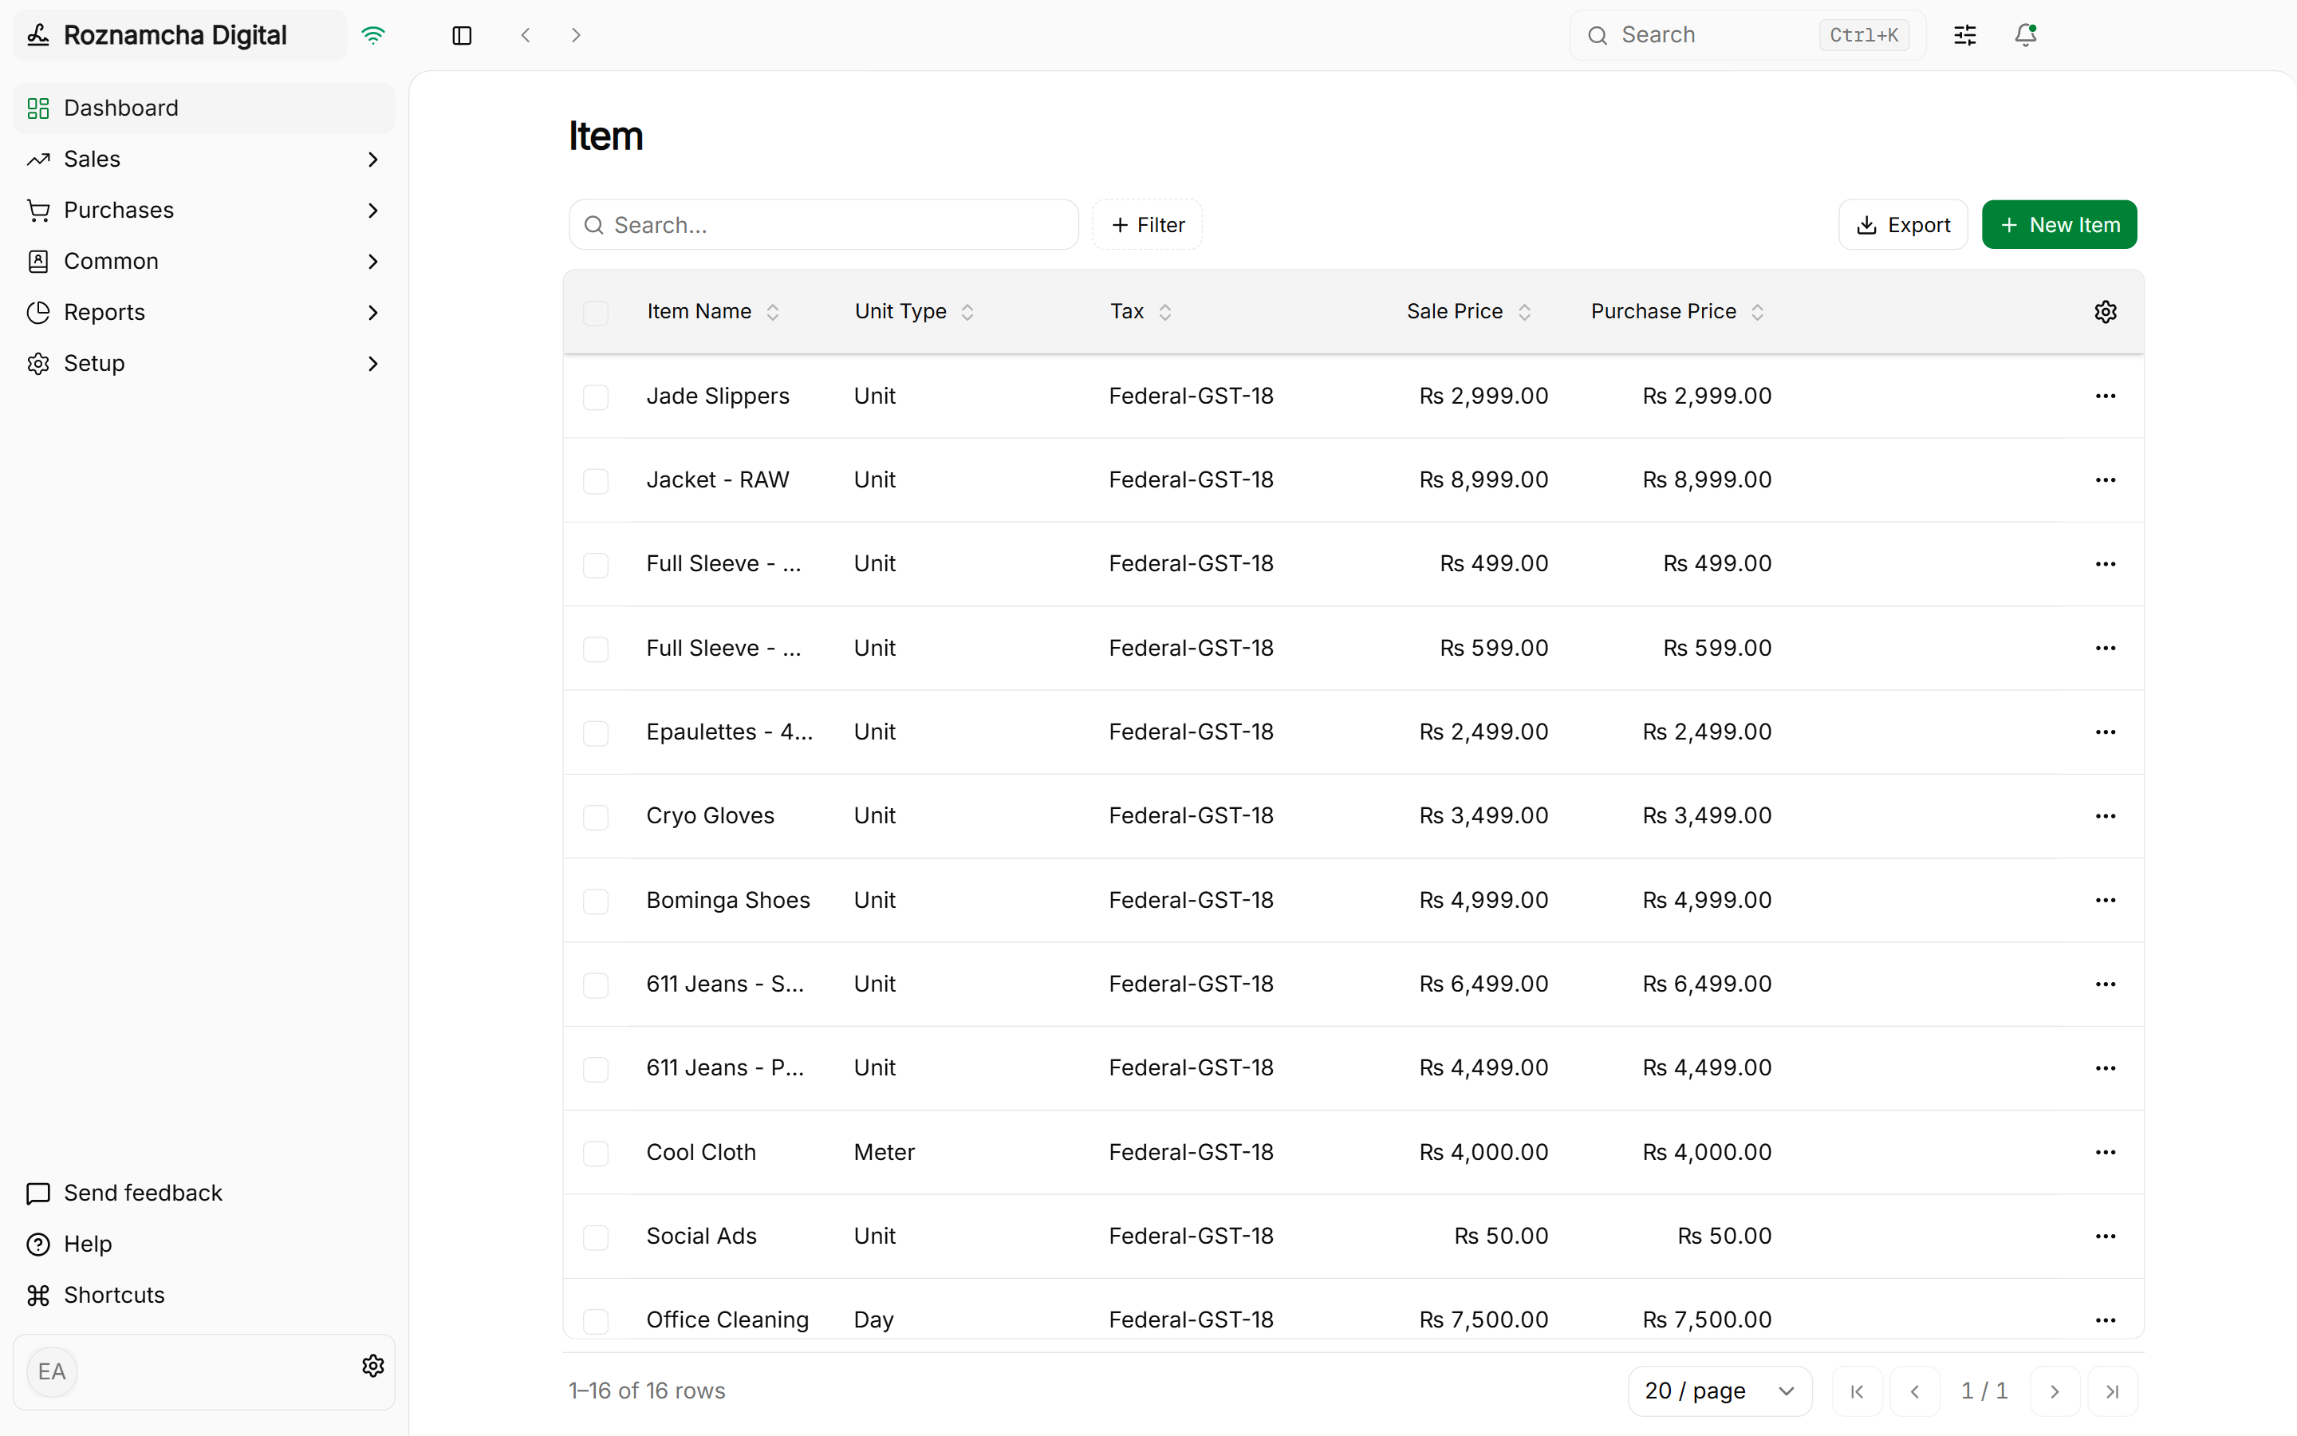The image size is (2297, 1436).
Task: Open row actions for Cool Cloth
Action: [x=2106, y=1152]
